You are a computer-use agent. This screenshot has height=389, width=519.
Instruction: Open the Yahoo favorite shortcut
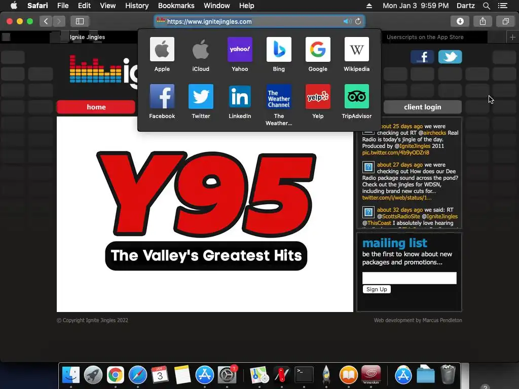240,54
